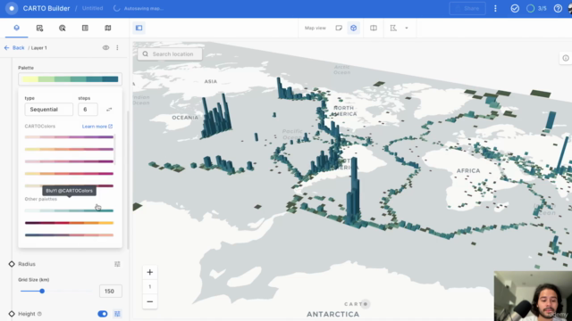This screenshot has height=321, width=572.
Task: Go Back to layers list
Action: click(14, 47)
